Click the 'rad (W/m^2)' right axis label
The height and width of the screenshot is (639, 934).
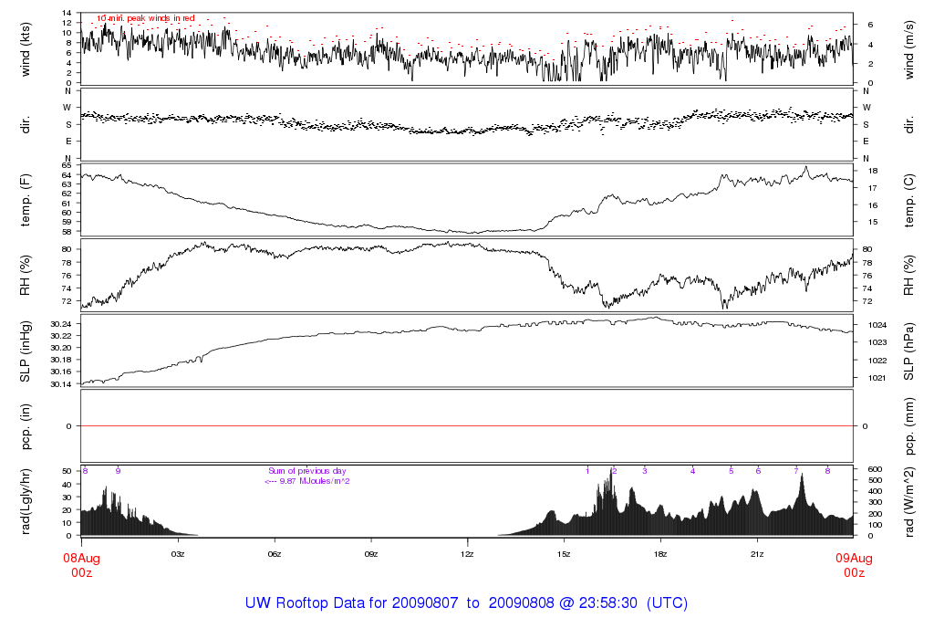(910, 501)
